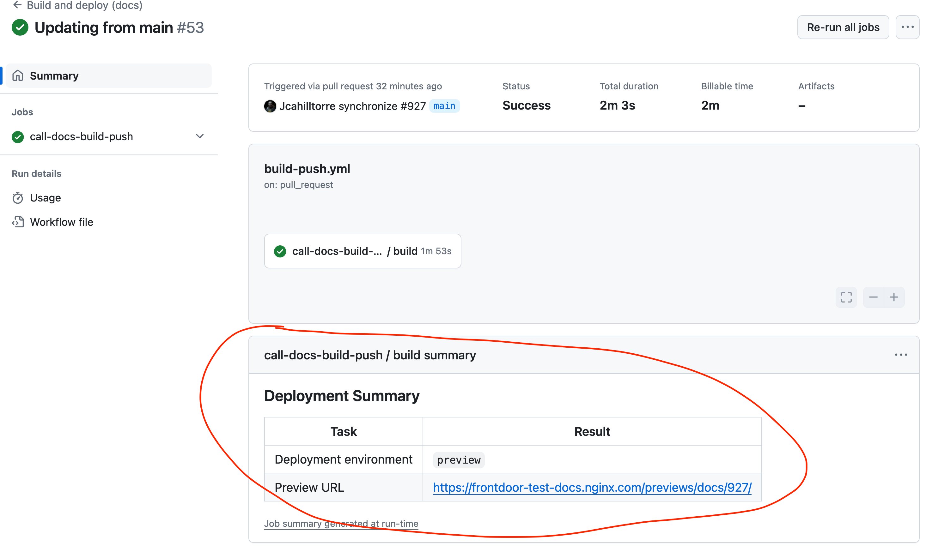Open Jcahilltorre's user profile link
This screenshot has width=926, height=552.
[308, 106]
